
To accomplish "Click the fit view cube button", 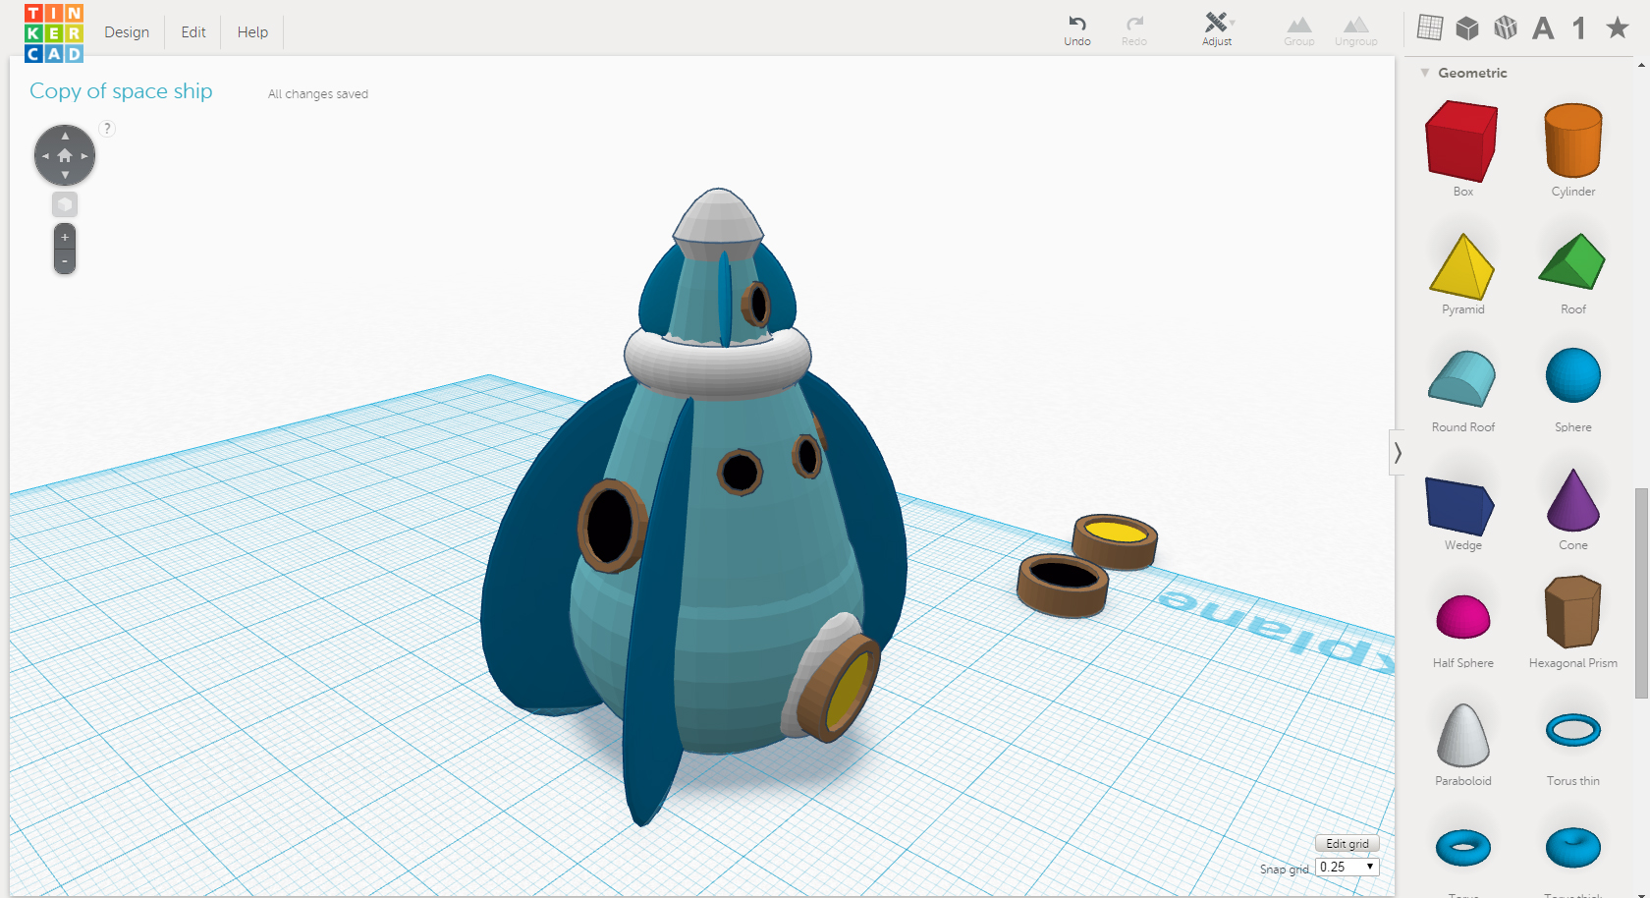I will [65, 204].
